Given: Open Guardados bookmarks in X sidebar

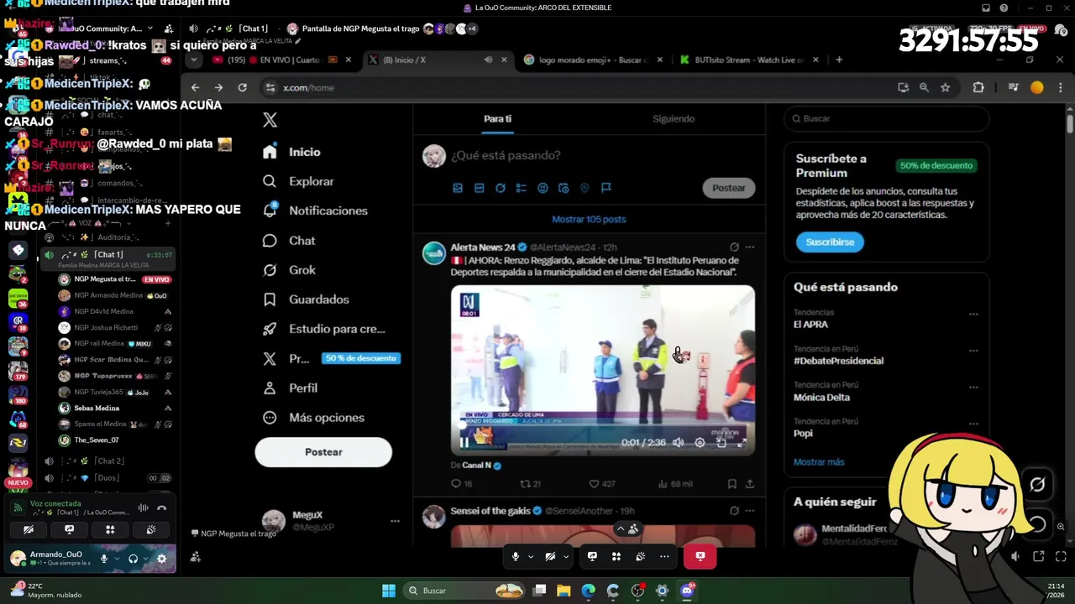Looking at the screenshot, I should point(306,299).
